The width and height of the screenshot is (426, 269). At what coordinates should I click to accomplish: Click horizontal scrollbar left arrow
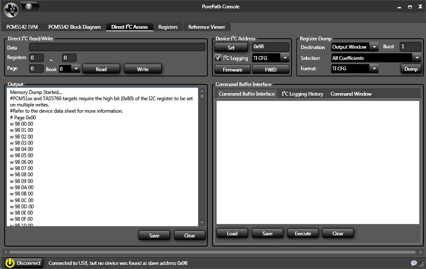click(5, 252)
